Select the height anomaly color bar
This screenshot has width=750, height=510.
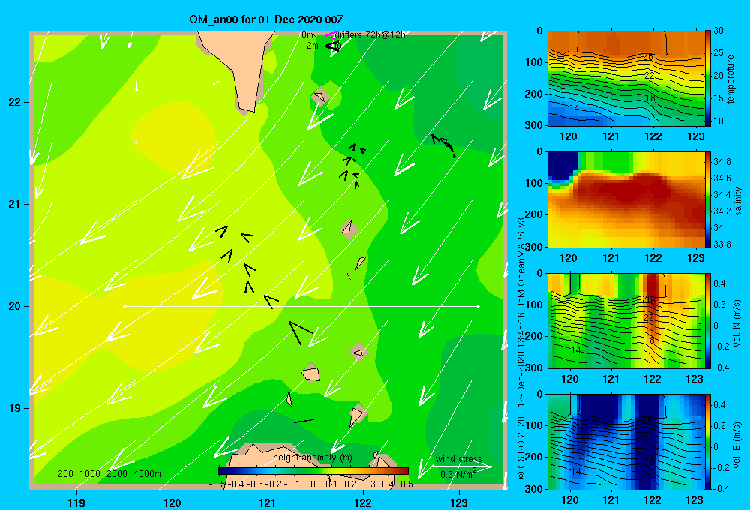click(x=313, y=471)
